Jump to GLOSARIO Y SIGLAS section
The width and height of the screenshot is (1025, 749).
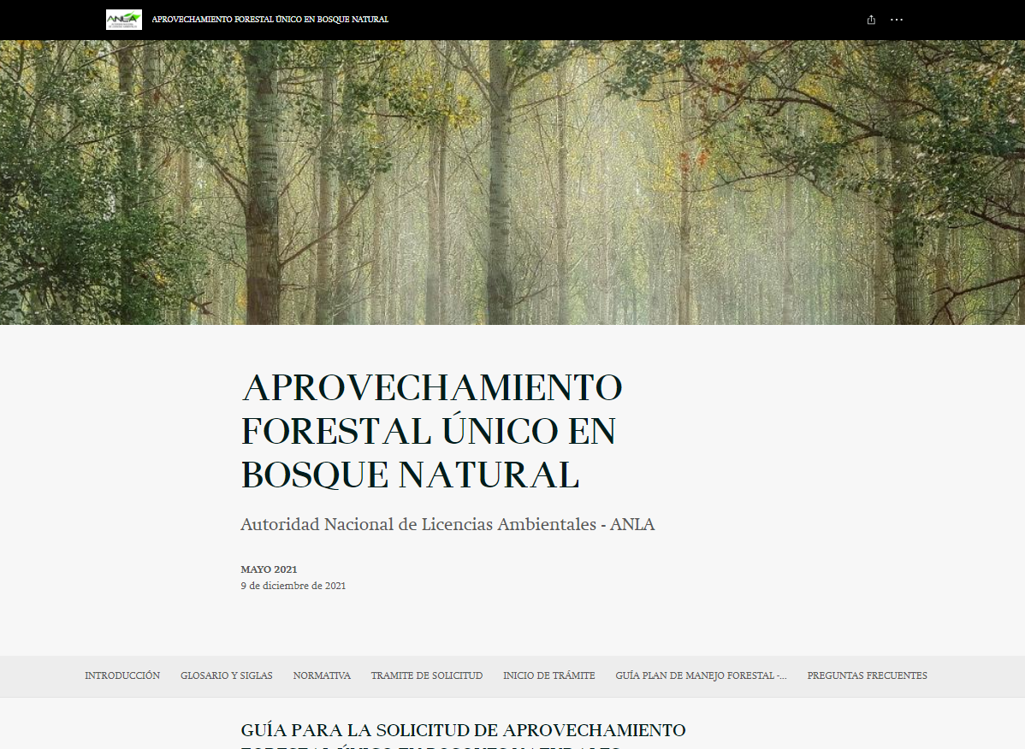(x=226, y=675)
